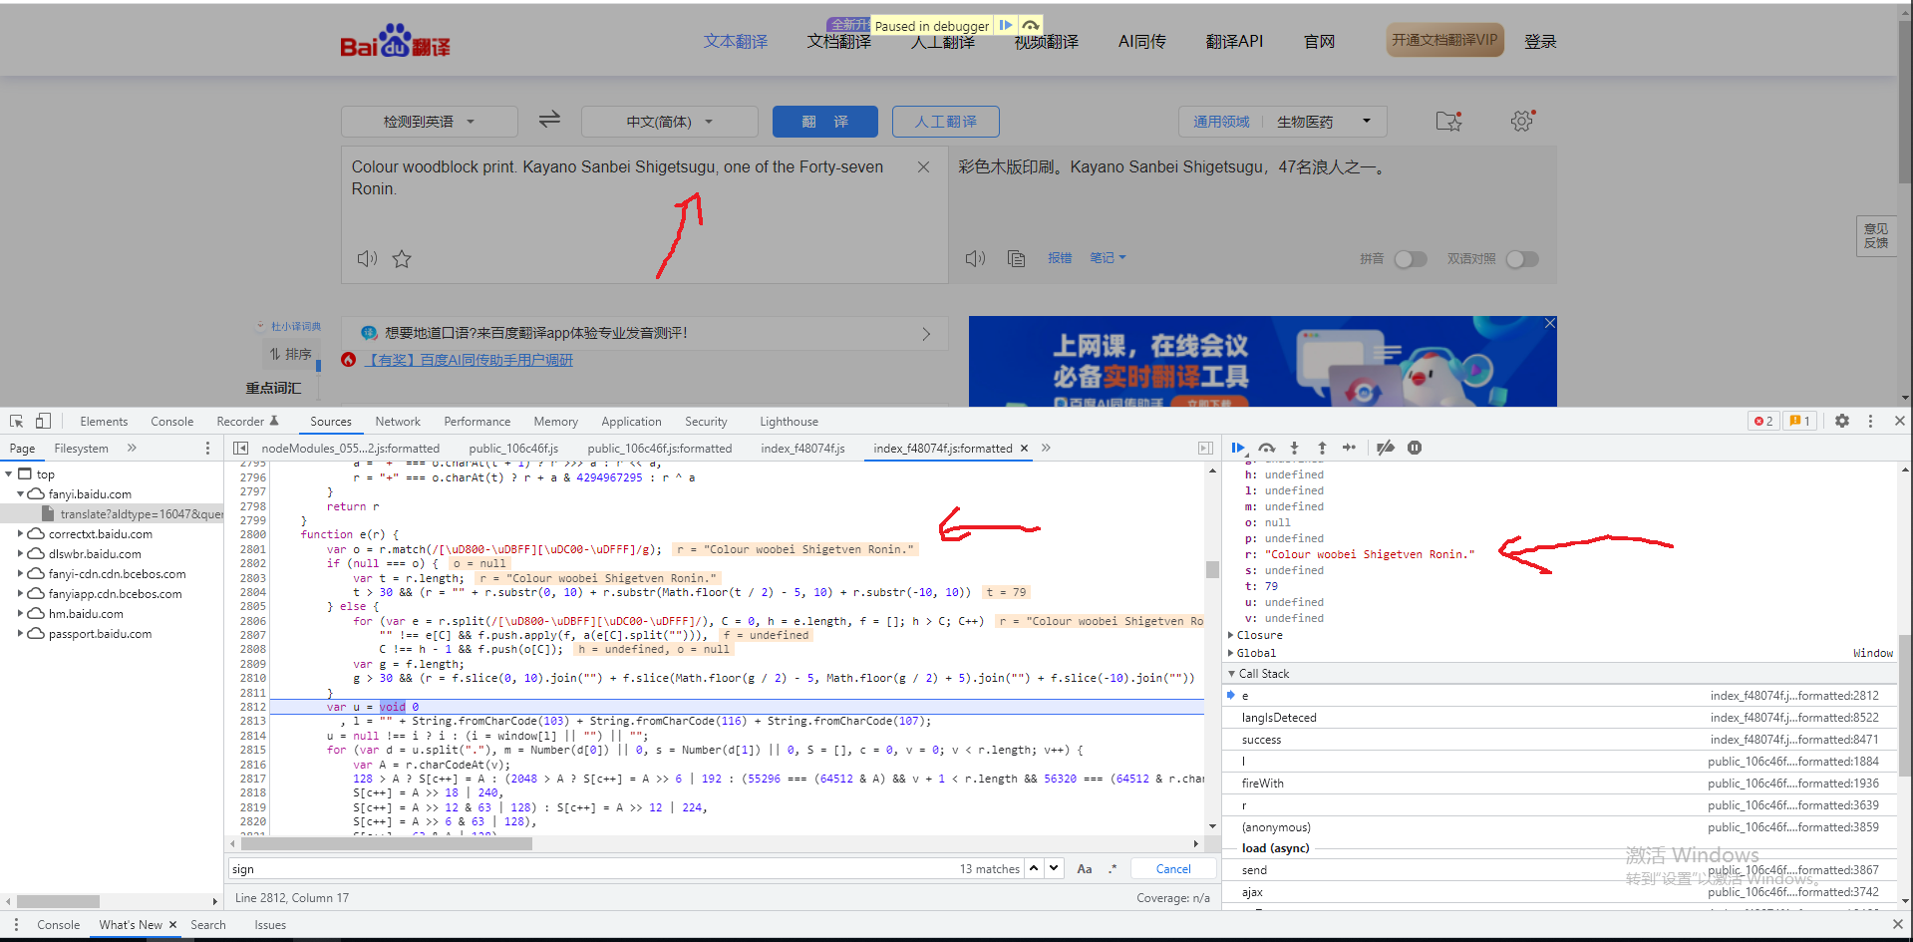Step over from paused overlay icon
Screen dimensions: 1913x942
tap(1031, 25)
